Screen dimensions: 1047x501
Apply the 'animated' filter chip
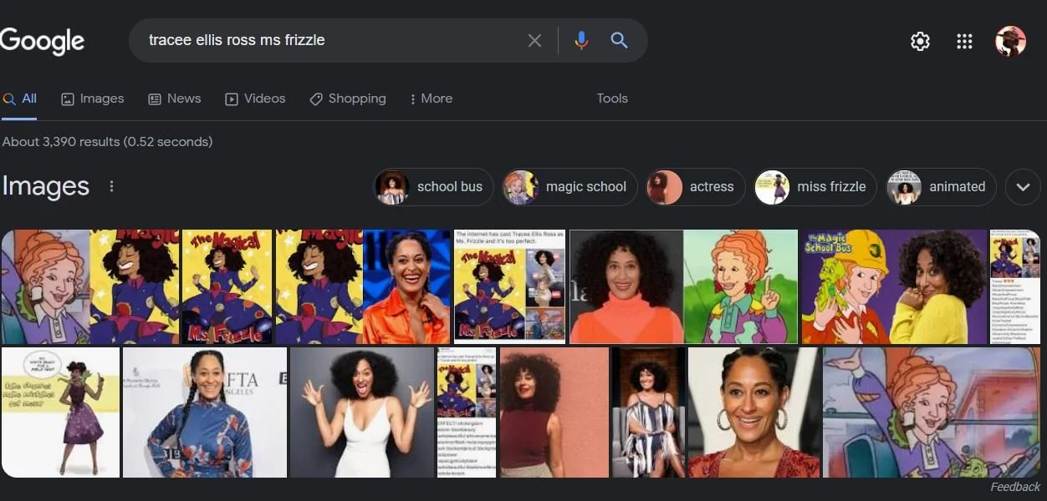coord(940,187)
